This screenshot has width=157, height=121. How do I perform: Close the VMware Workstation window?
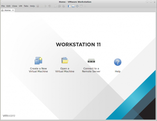click(x=155, y=2)
